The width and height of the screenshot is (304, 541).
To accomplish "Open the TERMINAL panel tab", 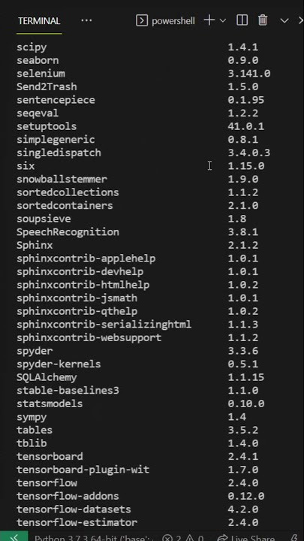I will [39, 21].
